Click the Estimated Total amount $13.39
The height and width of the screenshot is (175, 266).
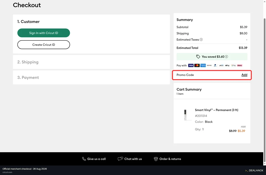(x=243, y=48)
